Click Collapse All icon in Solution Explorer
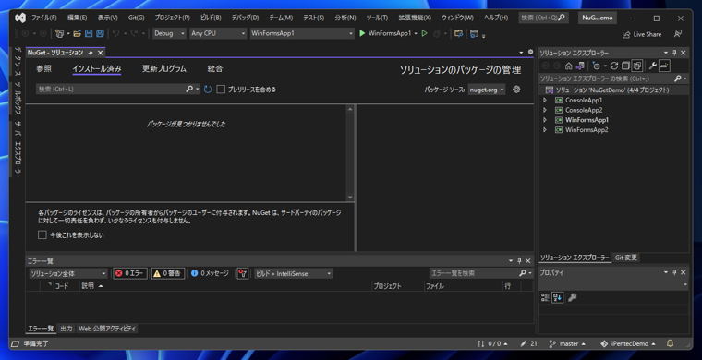The image size is (702, 360). [x=625, y=66]
